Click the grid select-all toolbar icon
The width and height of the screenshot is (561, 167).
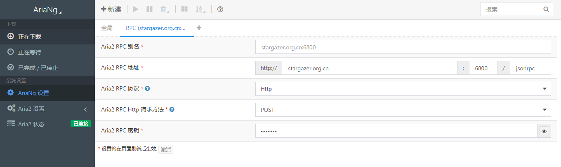pos(184,9)
